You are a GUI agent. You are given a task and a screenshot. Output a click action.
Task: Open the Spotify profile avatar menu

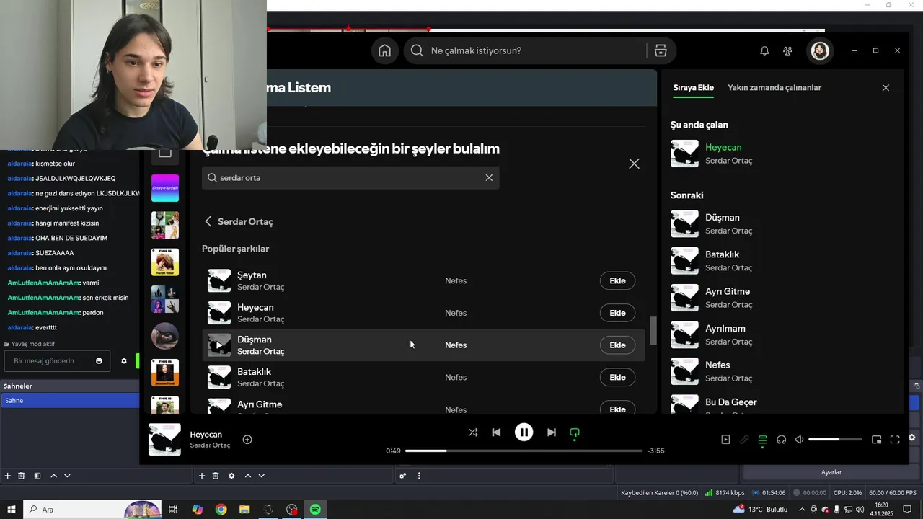coord(820,50)
